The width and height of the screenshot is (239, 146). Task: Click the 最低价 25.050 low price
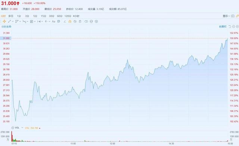pyautogui.click(x=53, y=9)
